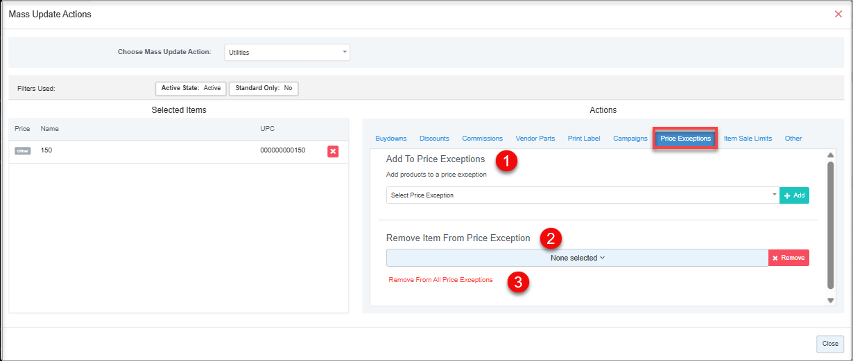Viewport: 853px width, 361px height.
Task: Click the Other price tag icon
Action: [23, 150]
